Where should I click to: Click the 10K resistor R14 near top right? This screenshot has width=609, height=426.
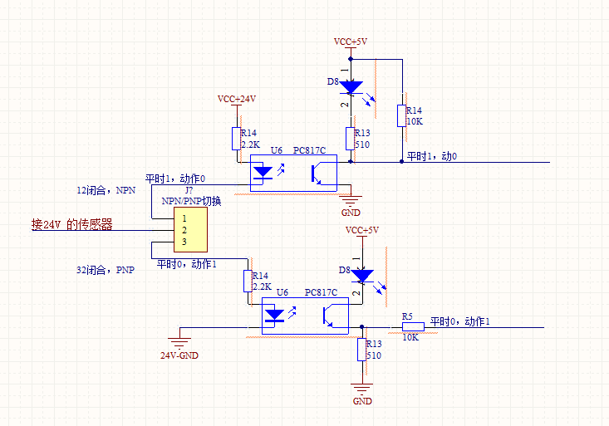coord(401,115)
